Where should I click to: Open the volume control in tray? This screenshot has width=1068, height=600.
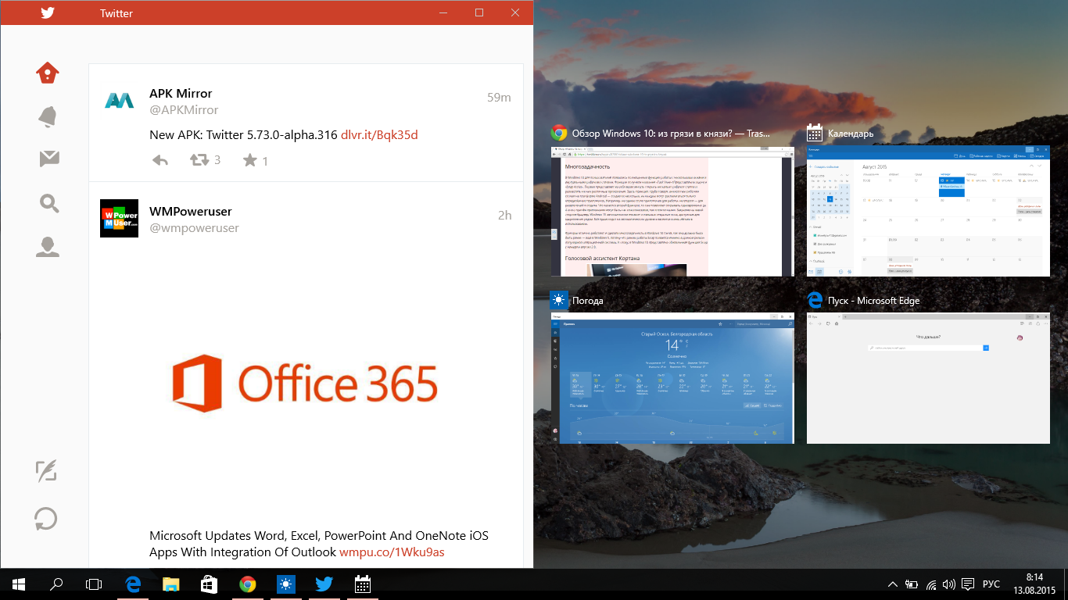pos(949,584)
